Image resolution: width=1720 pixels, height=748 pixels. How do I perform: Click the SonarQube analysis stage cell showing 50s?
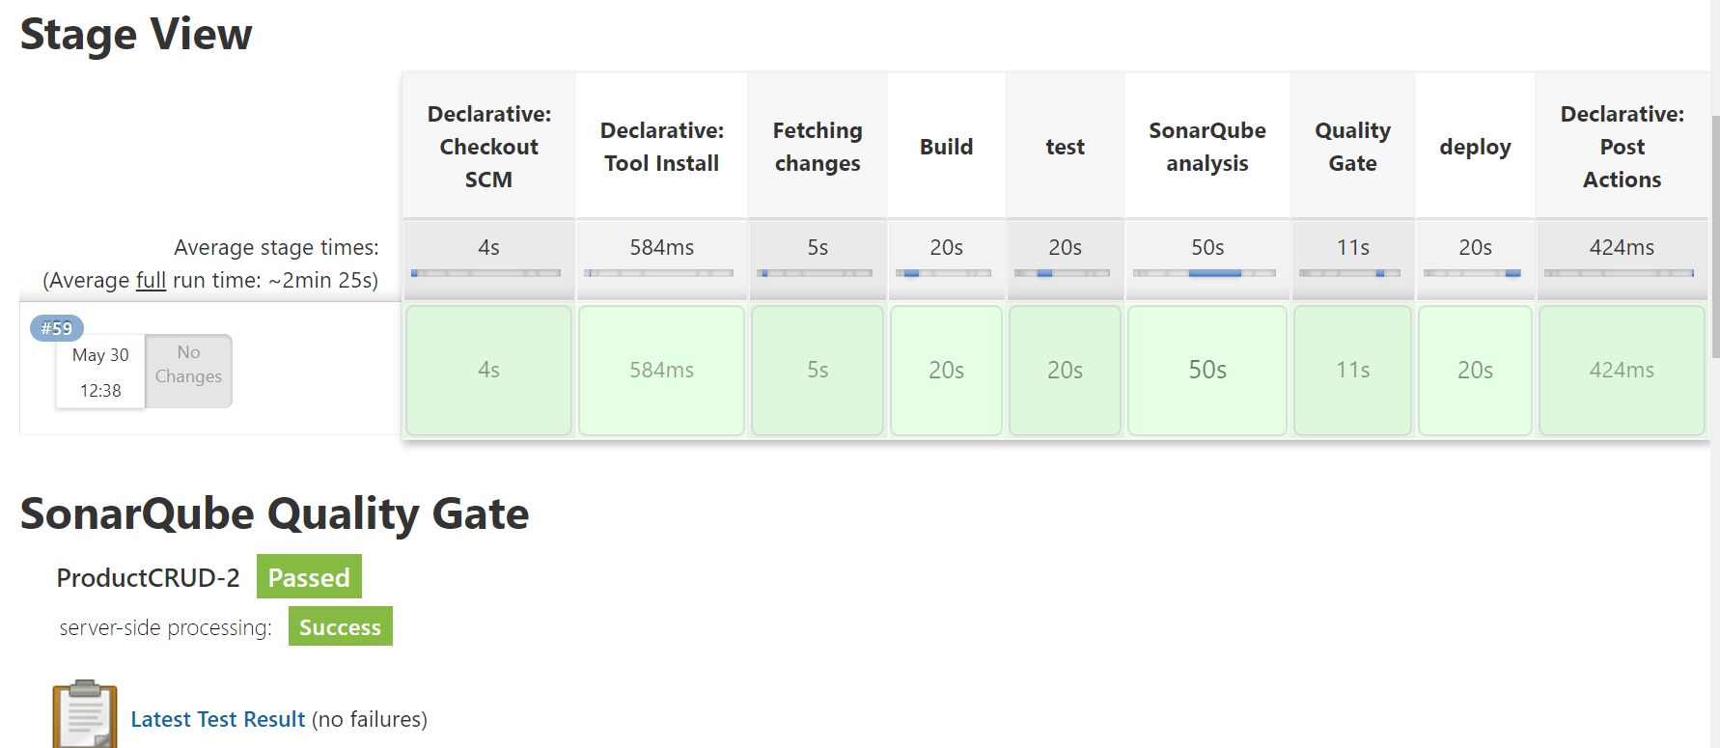pyautogui.click(x=1207, y=370)
